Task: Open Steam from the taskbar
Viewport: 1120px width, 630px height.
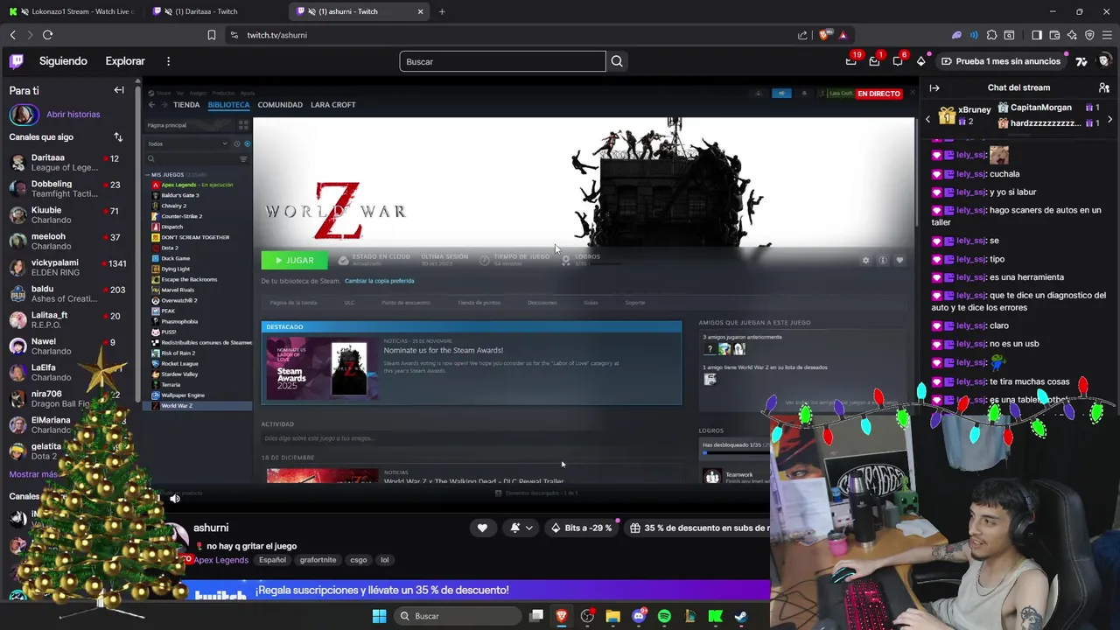Action: pos(740,616)
